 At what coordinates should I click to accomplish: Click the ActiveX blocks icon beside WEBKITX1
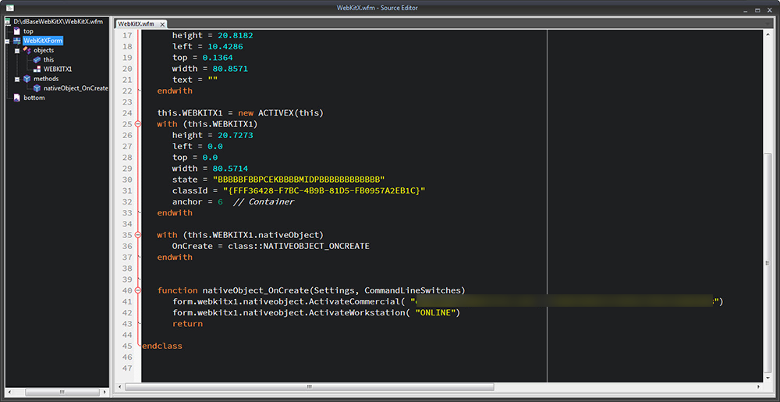pos(37,69)
